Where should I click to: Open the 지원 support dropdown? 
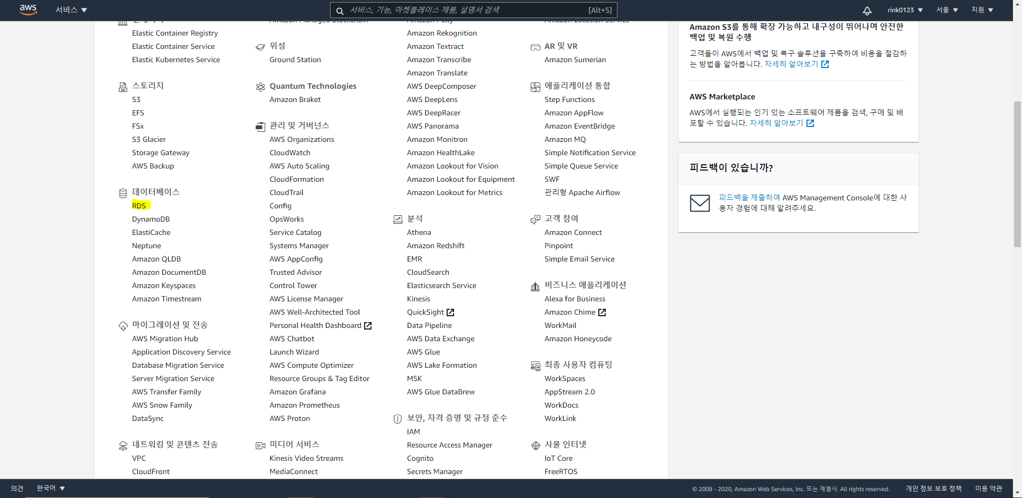(983, 10)
